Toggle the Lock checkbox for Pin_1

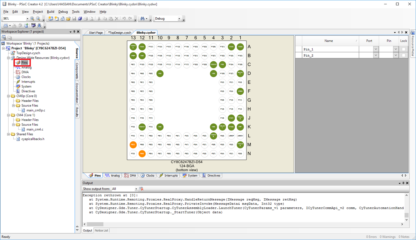(x=404, y=49)
